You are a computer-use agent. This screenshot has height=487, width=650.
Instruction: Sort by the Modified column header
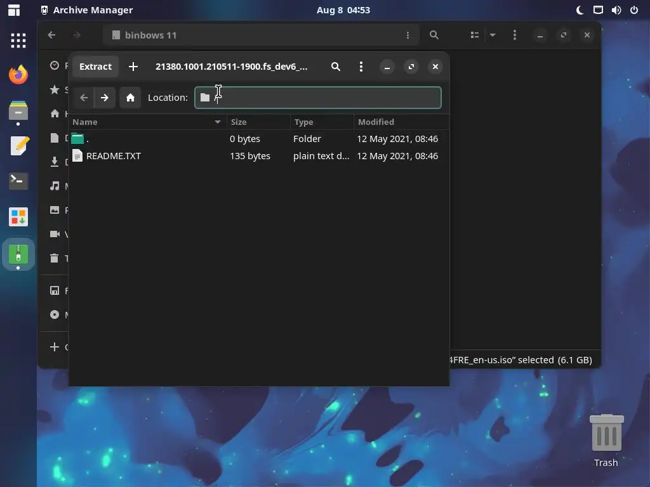401,122
